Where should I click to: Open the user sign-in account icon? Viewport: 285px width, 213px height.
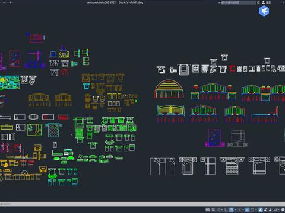tap(264, 2)
